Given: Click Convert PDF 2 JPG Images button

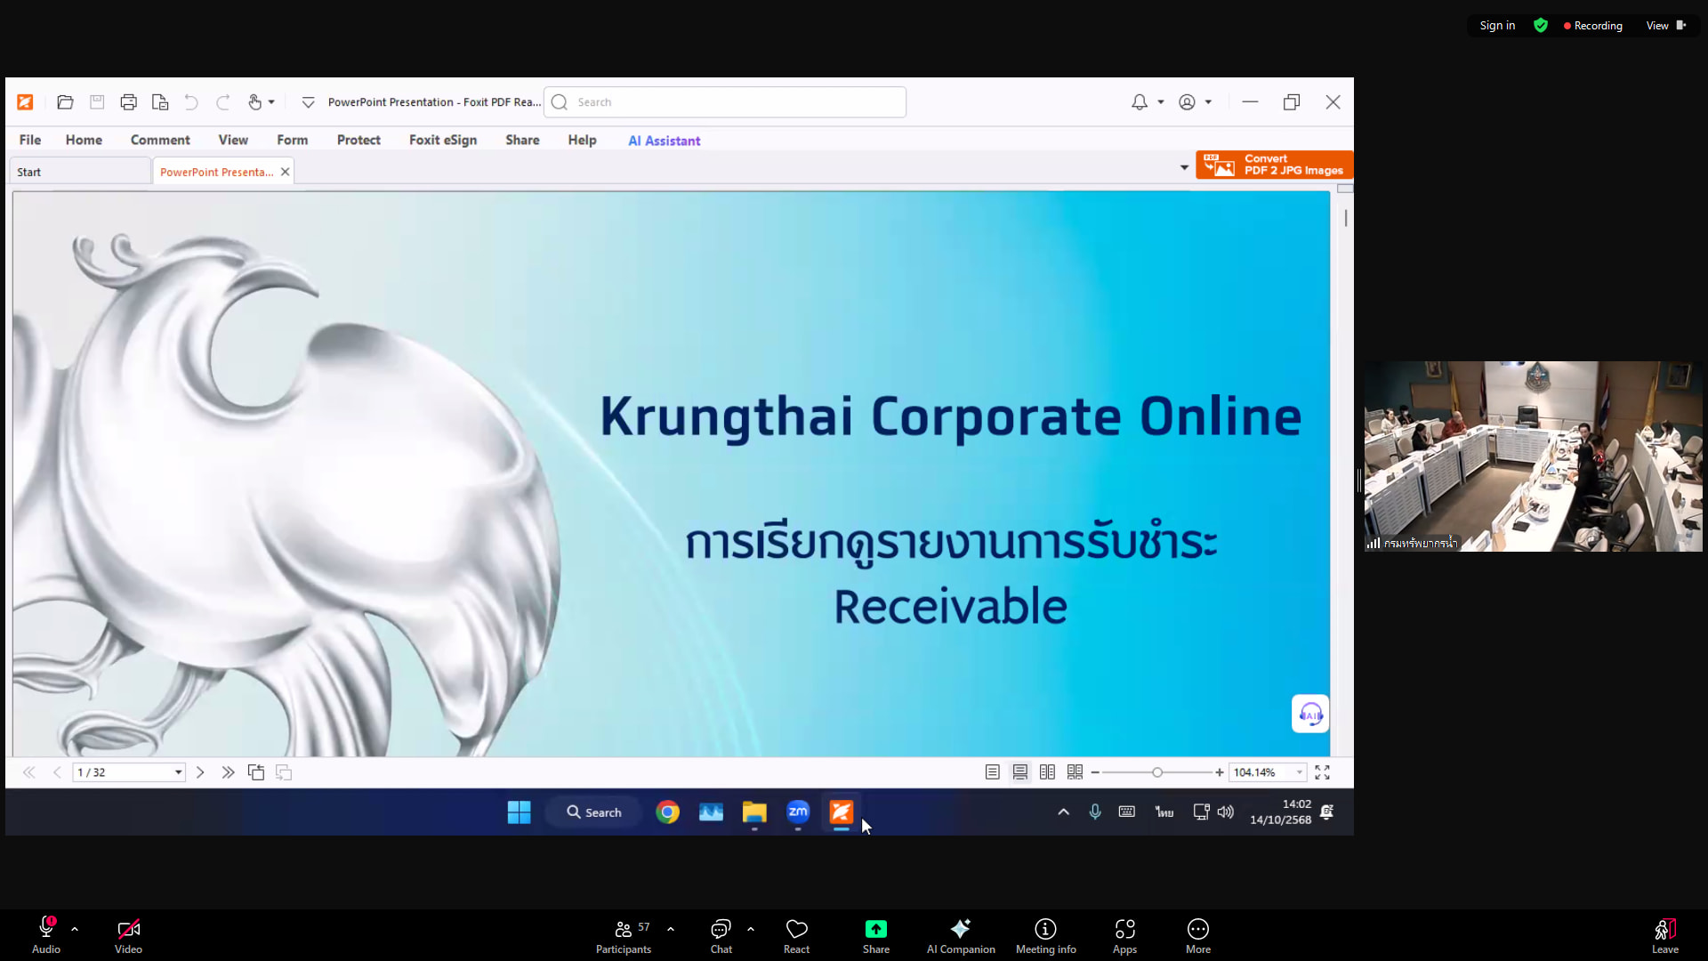Looking at the screenshot, I should pos(1274,165).
